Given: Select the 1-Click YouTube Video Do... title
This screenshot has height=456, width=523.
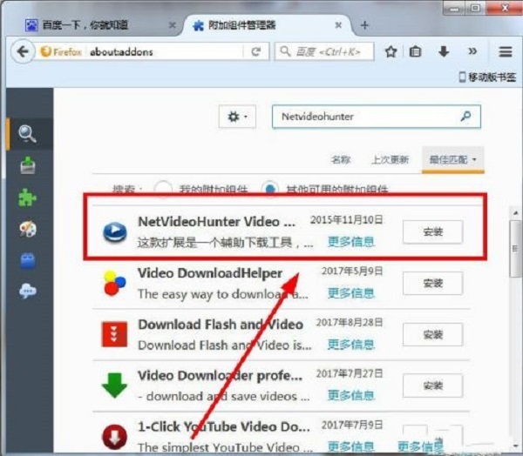Looking at the screenshot, I should (x=224, y=426).
